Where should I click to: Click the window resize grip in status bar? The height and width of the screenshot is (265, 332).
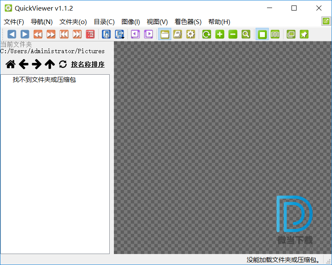coord(328,261)
